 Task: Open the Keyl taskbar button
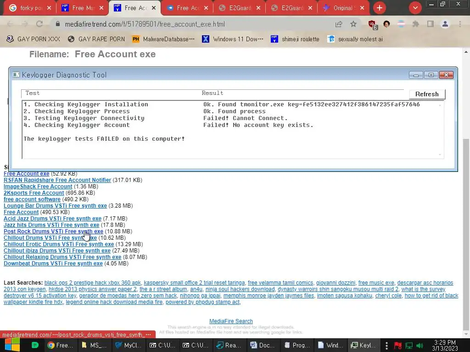tap(364, 345)
